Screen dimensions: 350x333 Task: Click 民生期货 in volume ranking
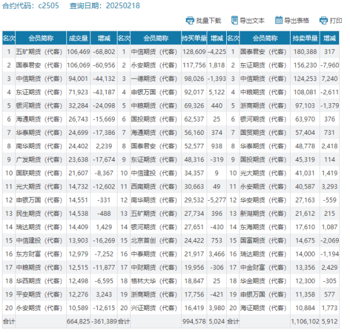coord(39,213)
